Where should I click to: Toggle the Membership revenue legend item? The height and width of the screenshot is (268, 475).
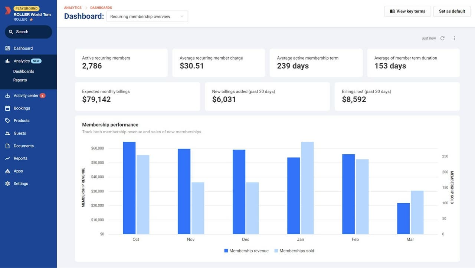(246, 251)
